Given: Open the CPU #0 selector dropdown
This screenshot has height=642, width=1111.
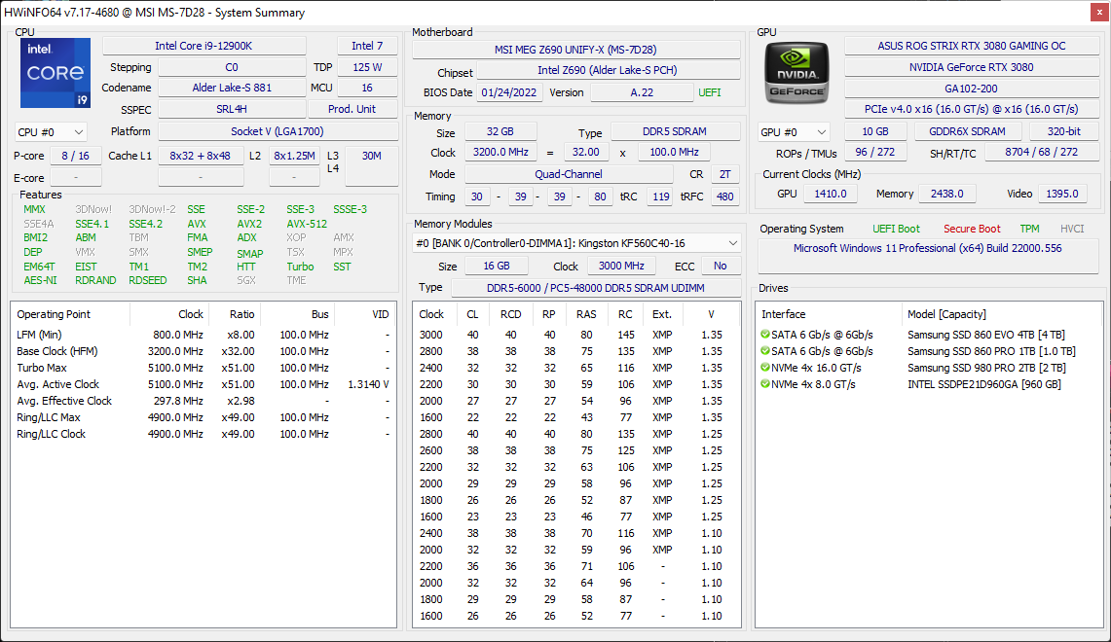Looking at the screenshot, I should point(51,132).
